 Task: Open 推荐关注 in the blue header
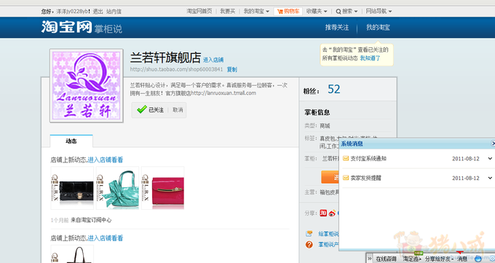coord(337,28)
